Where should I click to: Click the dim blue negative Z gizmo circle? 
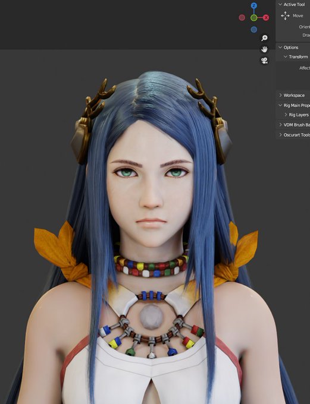[253, 30]
